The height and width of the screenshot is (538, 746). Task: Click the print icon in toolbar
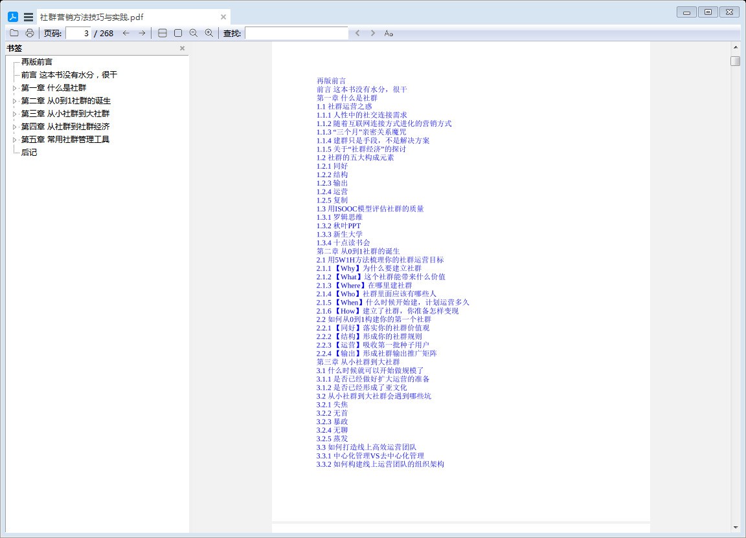coord(30,33)
